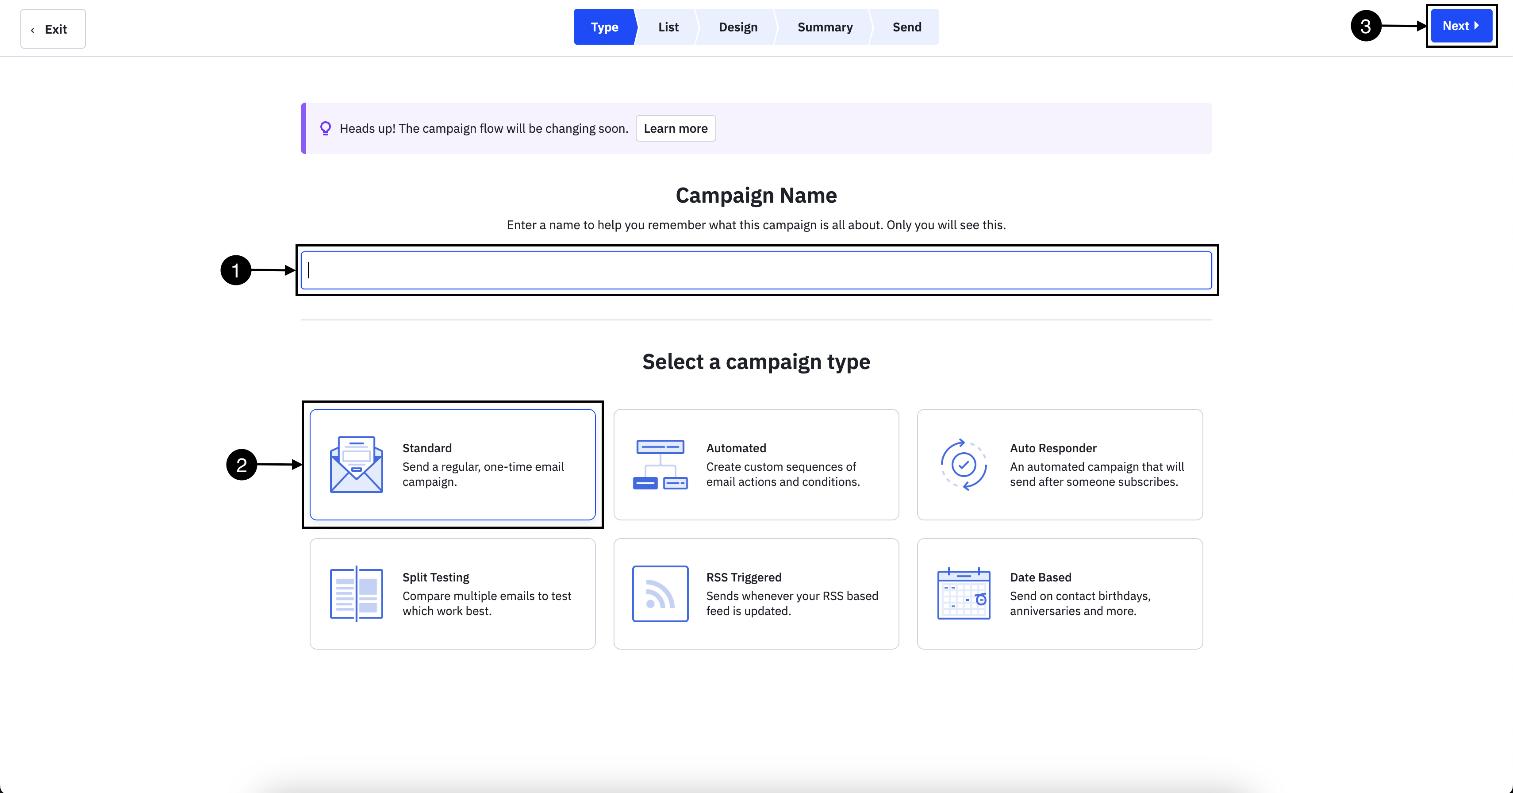The width and height of the screenshot is (1513, 793).
Task: Click the 'Select a campaign type' heading
Action: (756, 362)
